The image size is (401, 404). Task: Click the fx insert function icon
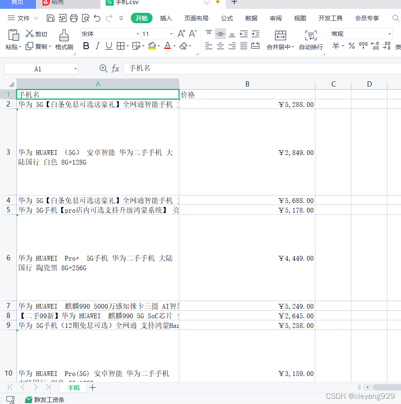point(115,68)
